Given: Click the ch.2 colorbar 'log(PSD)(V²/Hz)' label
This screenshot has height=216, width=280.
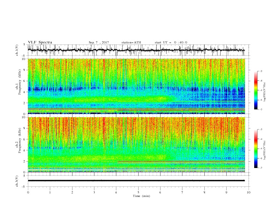Looking at the screenshot, I should coord(264,150).
